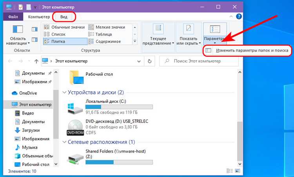Open the Вид ribbon tab
The height and width of the screenshot is (177, 294).
(64, 17)
